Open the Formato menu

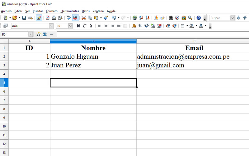point(52,11)
